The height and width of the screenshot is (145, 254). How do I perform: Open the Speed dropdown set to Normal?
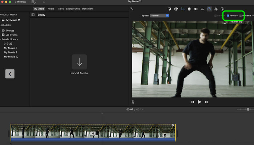click(x=159, y=16)
